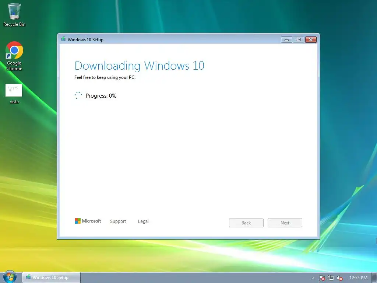Open the Windows Start orb

(x=10, y=277)
